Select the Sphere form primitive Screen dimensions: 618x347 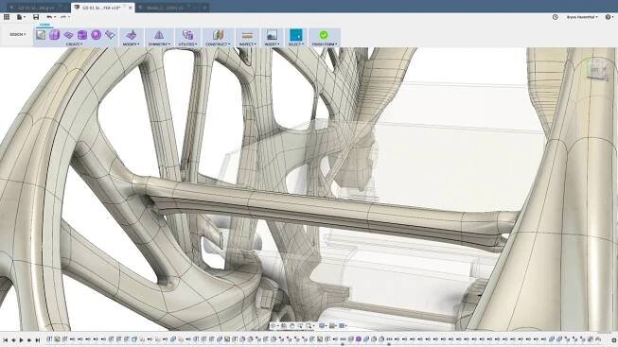tap(96, 35)
